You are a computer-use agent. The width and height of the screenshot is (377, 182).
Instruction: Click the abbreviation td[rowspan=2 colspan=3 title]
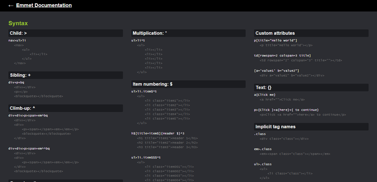point(282,55)
